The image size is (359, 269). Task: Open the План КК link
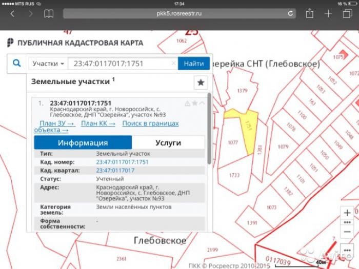[98, 123]
